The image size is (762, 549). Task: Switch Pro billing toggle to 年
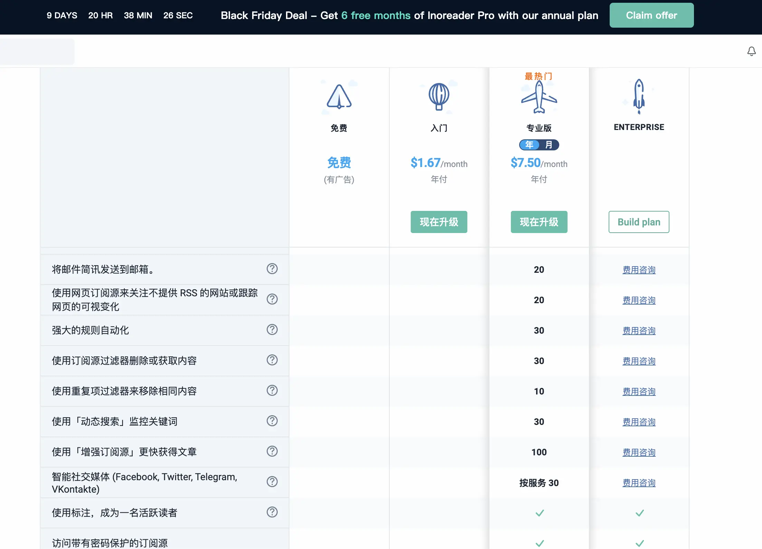[529, 145]
